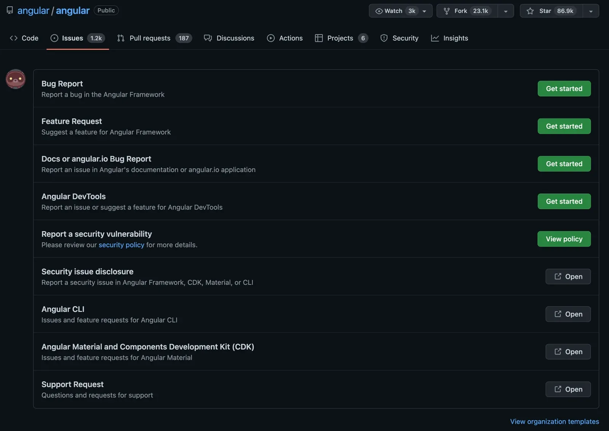This screenshot has width=609, height=431.
Task: Click the user avatar thumbnail
Action: coord(16,79)
